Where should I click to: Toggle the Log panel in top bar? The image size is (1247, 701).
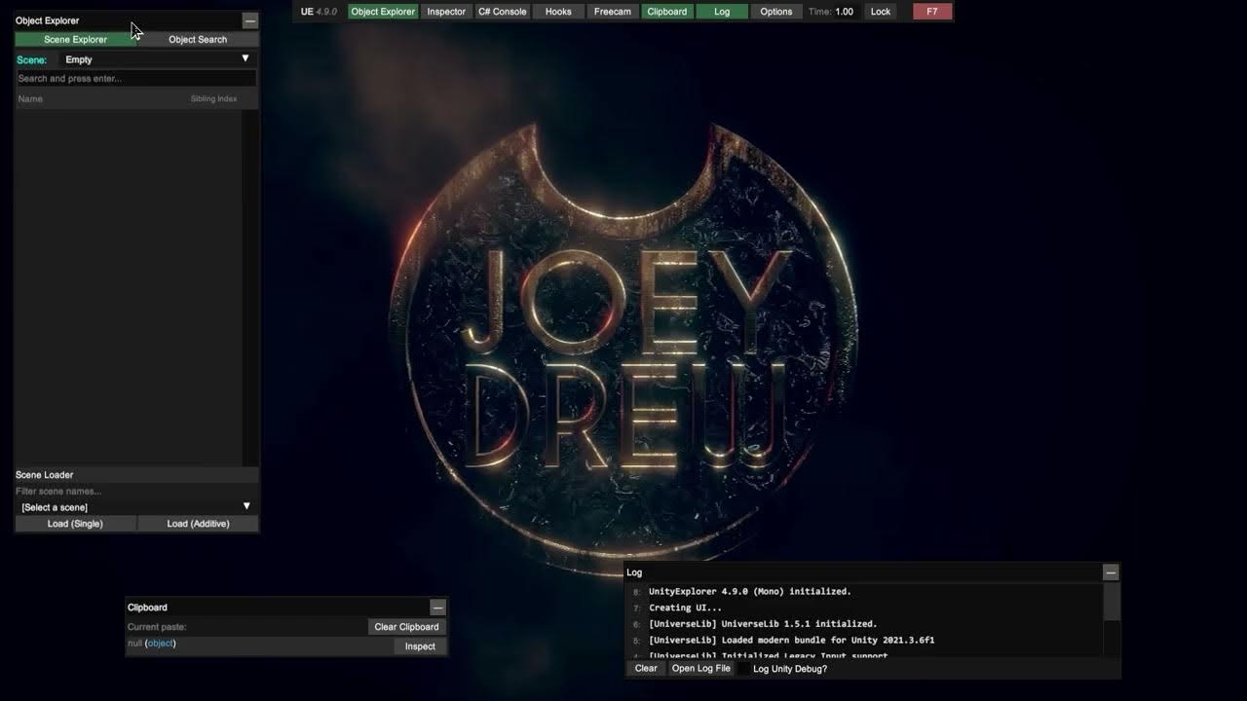pos(722,12)
